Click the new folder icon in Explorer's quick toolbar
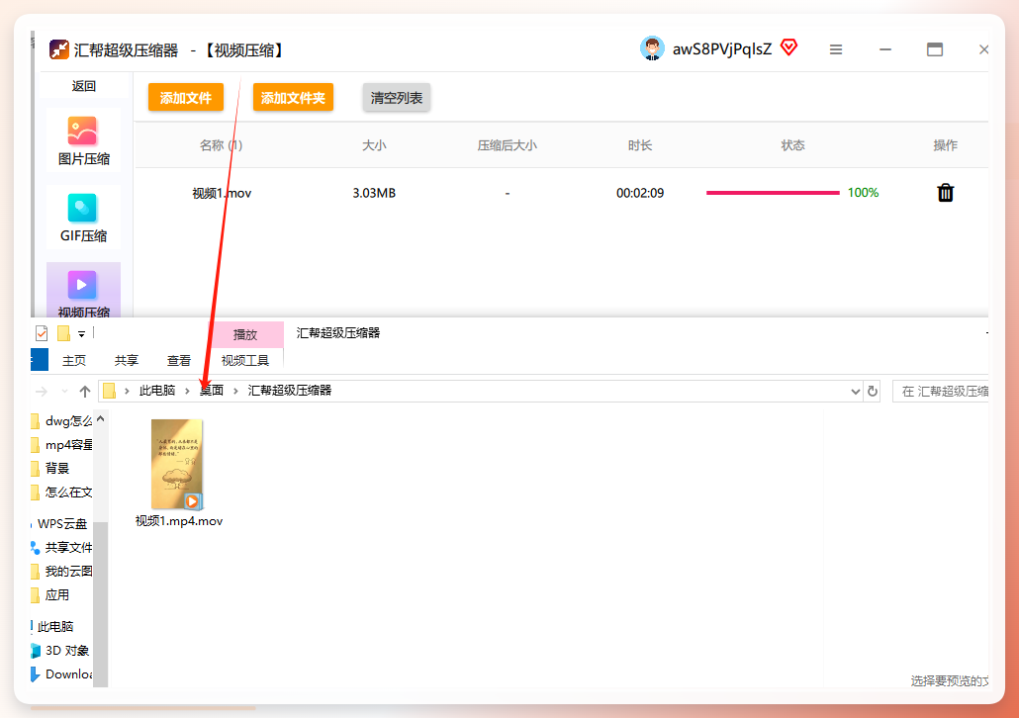This screenshot has width=1019, height=718. tap(63, 333)
